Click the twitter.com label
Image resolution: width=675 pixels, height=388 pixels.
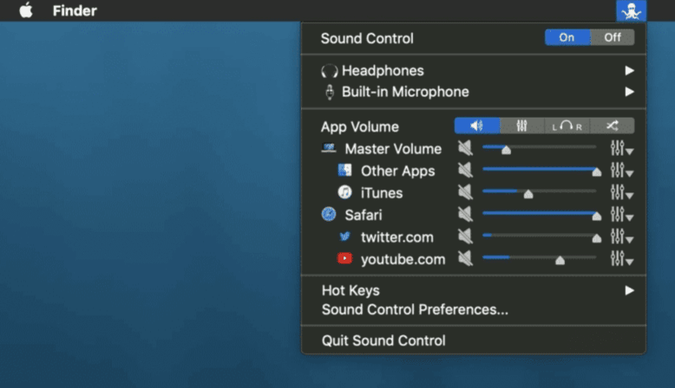click(396, 237)
